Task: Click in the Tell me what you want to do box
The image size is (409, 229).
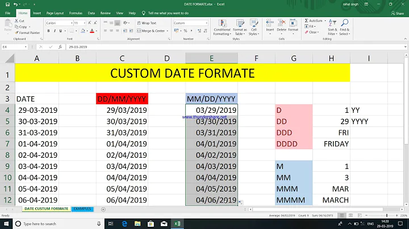Action: [x=168, y=13]
